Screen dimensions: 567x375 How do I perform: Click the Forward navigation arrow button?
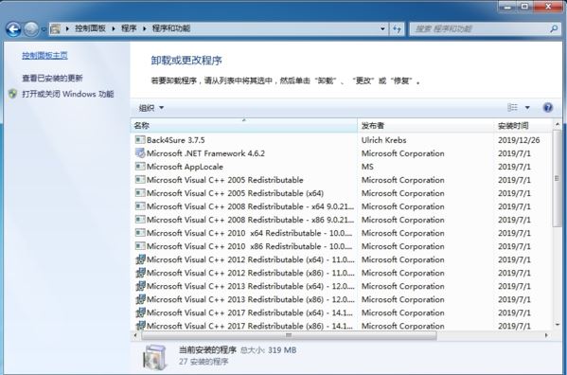coord(31,29)
